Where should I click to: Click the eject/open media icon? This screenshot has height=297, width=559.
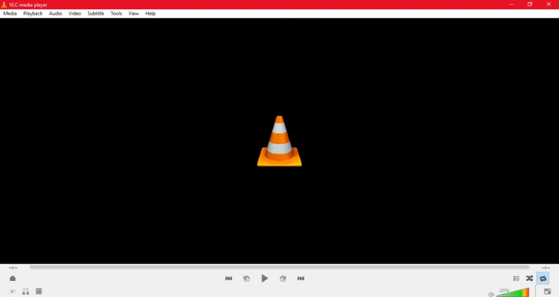pos(13,278)
